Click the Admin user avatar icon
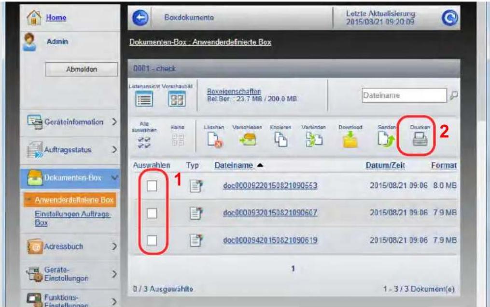Image resolution: width=490 pixels, height=307 pixels. pos(29,42)
